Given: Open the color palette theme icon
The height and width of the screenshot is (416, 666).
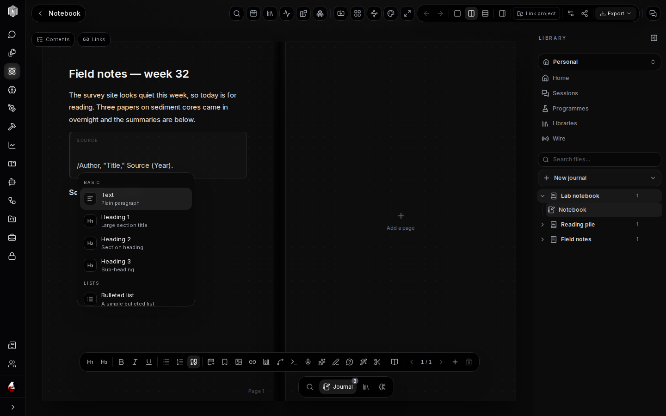Looking at the screenshot, I should click(x=391, y=13).
